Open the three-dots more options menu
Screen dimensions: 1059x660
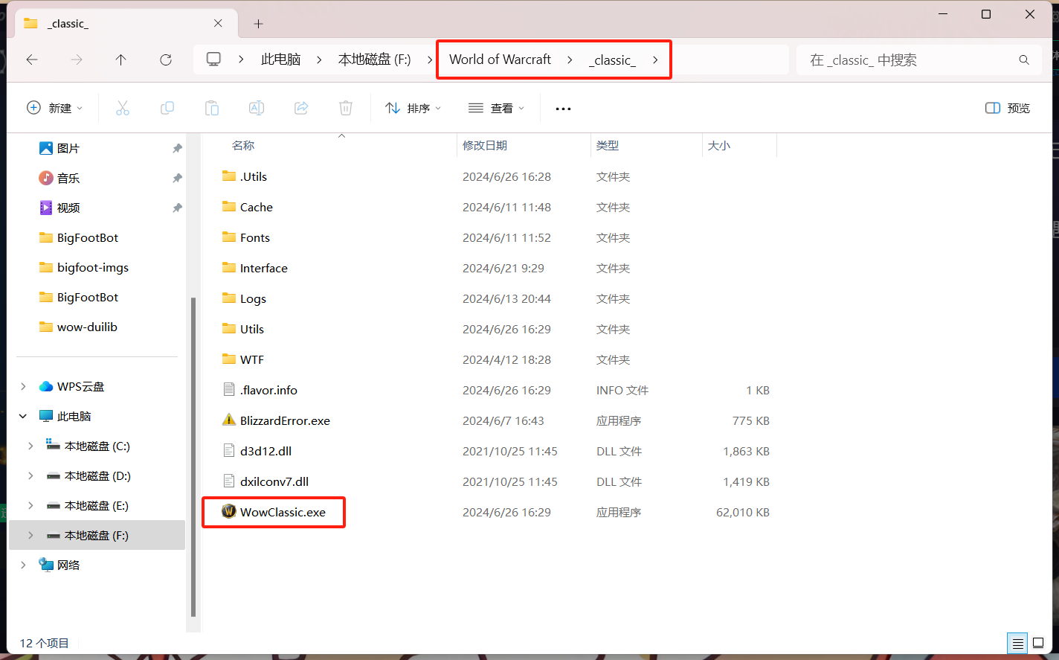[563, 109]
